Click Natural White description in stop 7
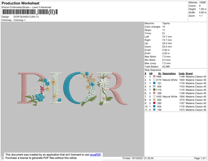208x161 pixels. click(170, 96)
